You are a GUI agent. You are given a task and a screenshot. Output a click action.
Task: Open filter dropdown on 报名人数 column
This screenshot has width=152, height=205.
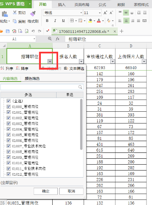(x=81, y=61)
